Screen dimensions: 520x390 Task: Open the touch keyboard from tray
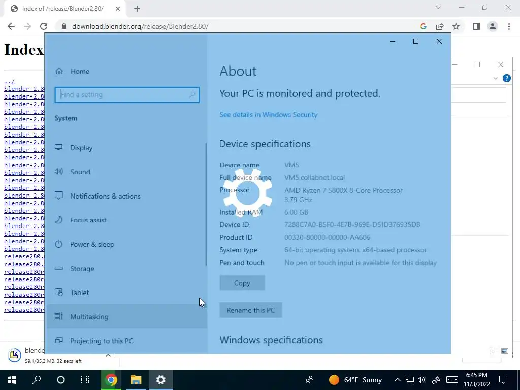[x=452, y=380]
